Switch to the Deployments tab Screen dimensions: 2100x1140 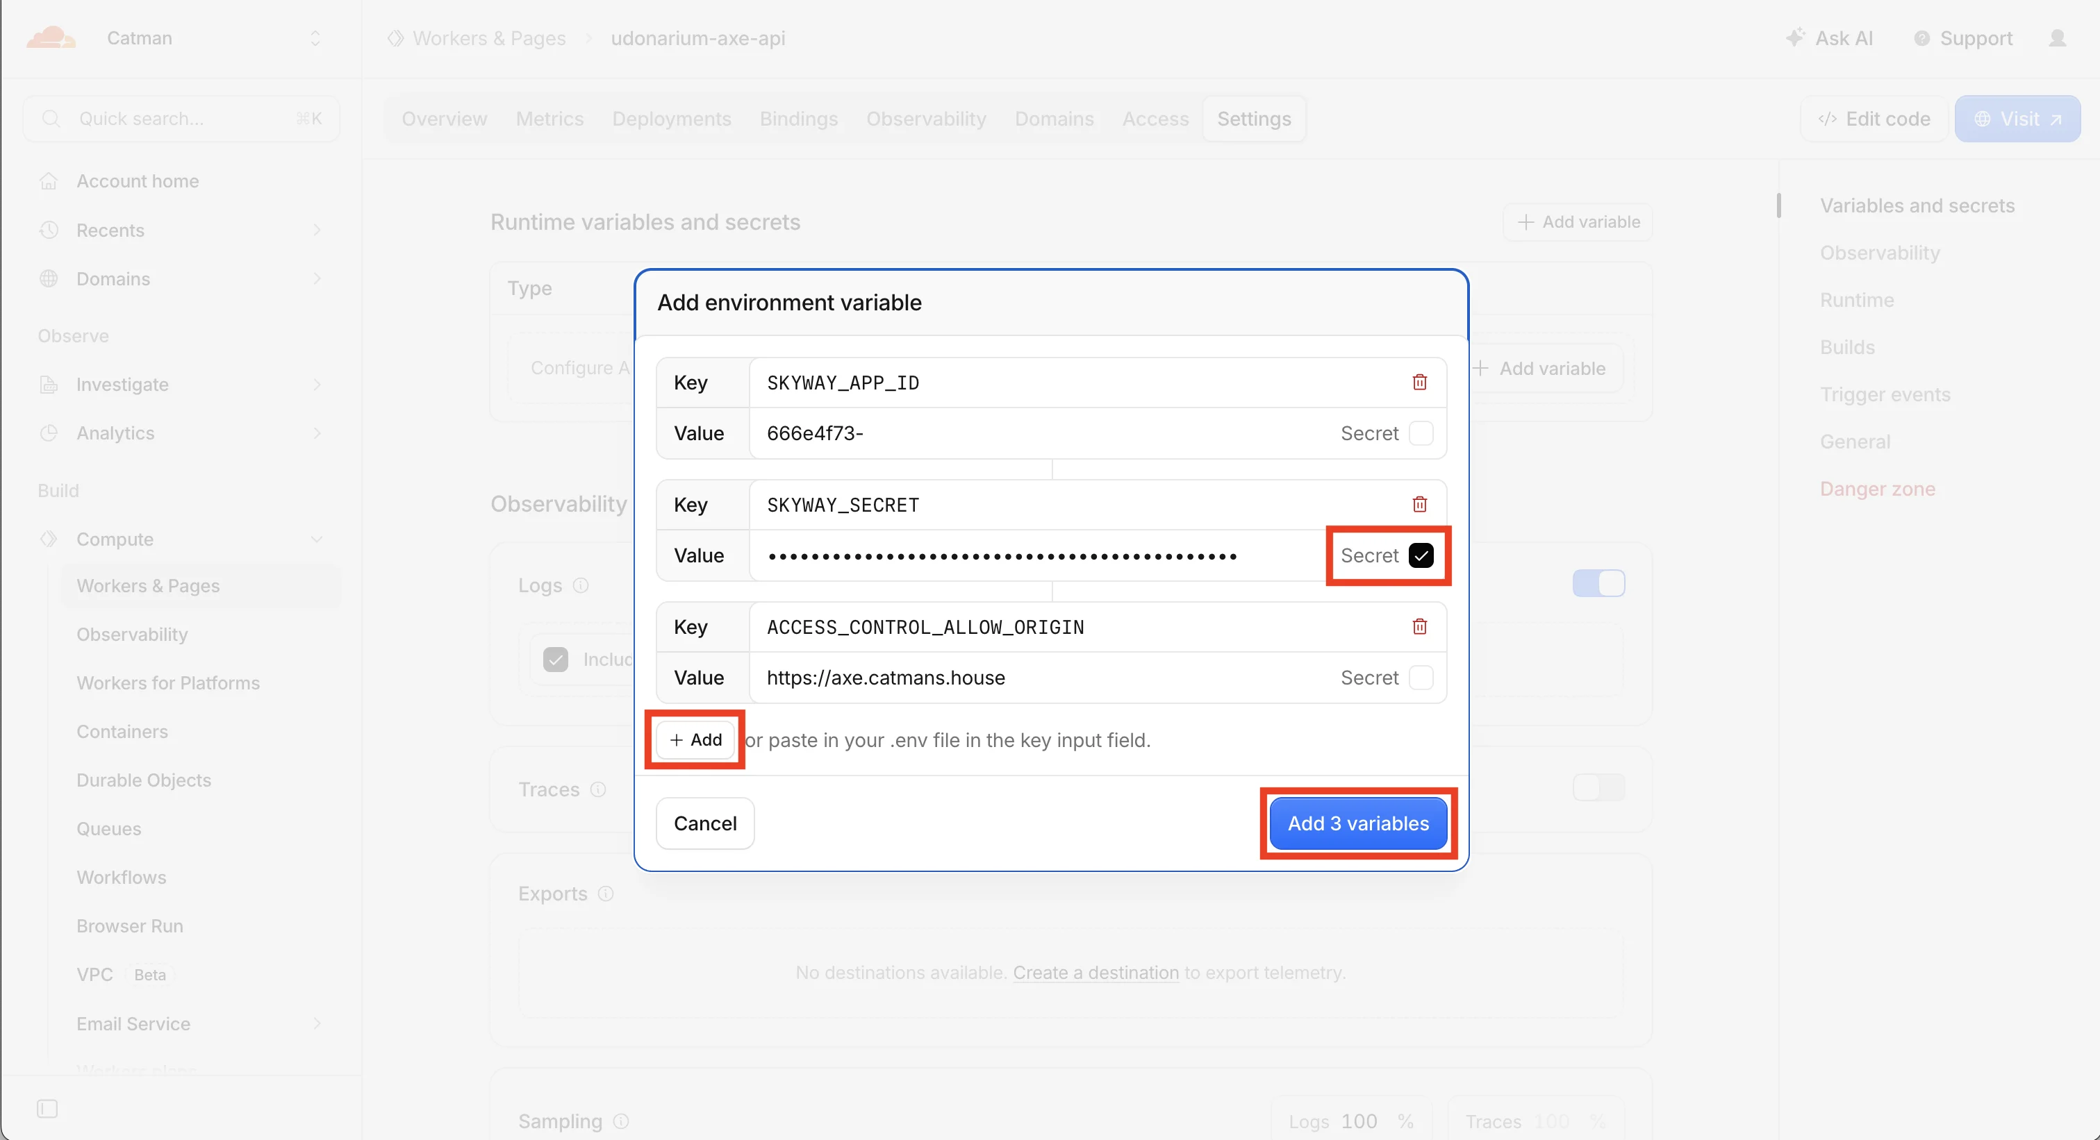pos(672,119)
